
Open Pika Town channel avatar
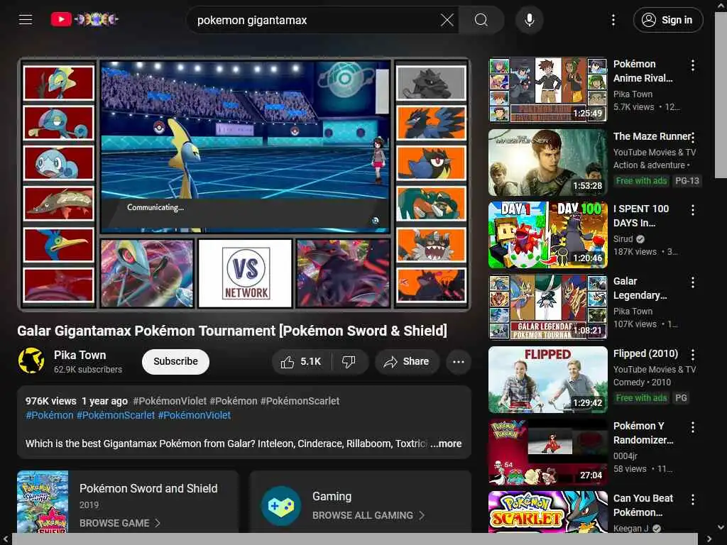click(x=31, y=360)
